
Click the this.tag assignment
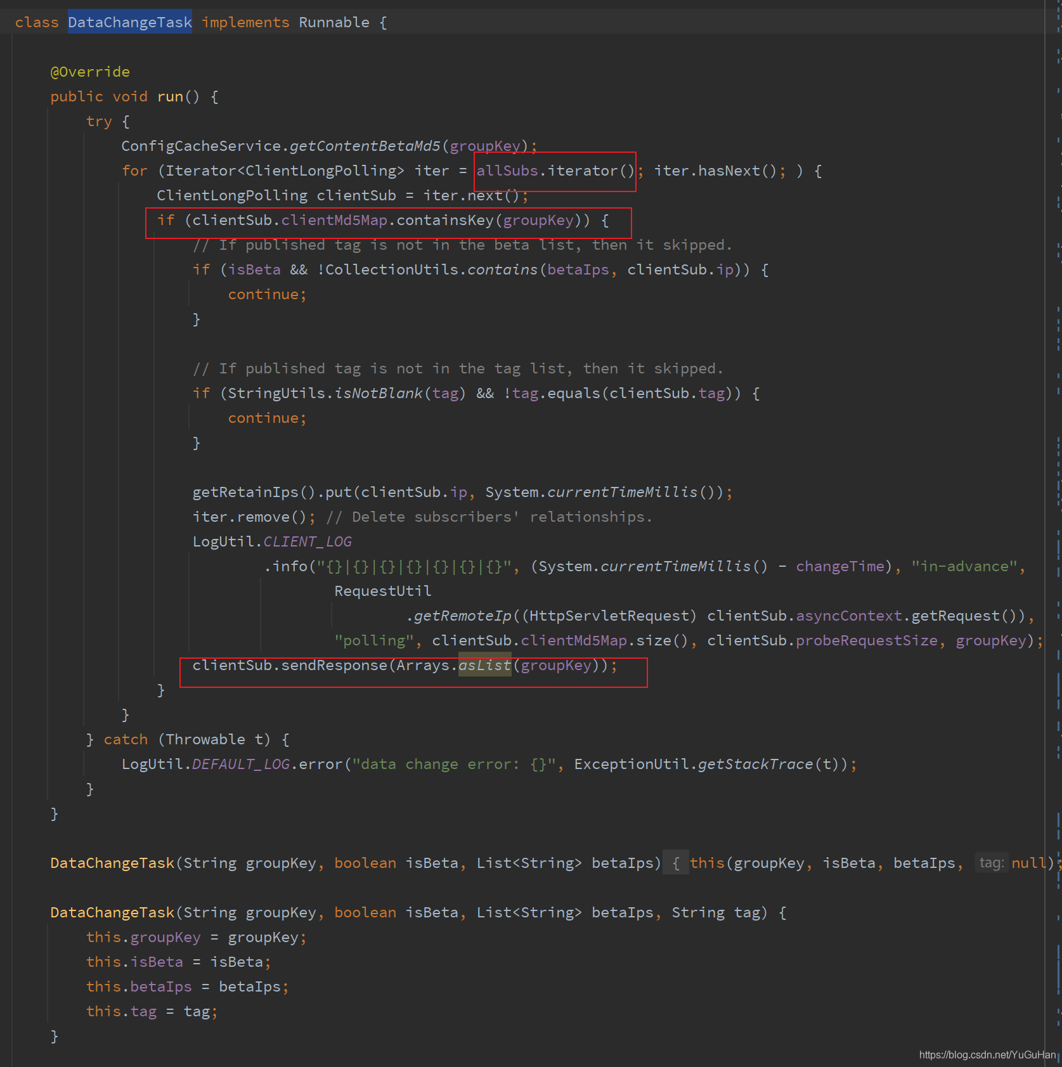point(152,1011)
